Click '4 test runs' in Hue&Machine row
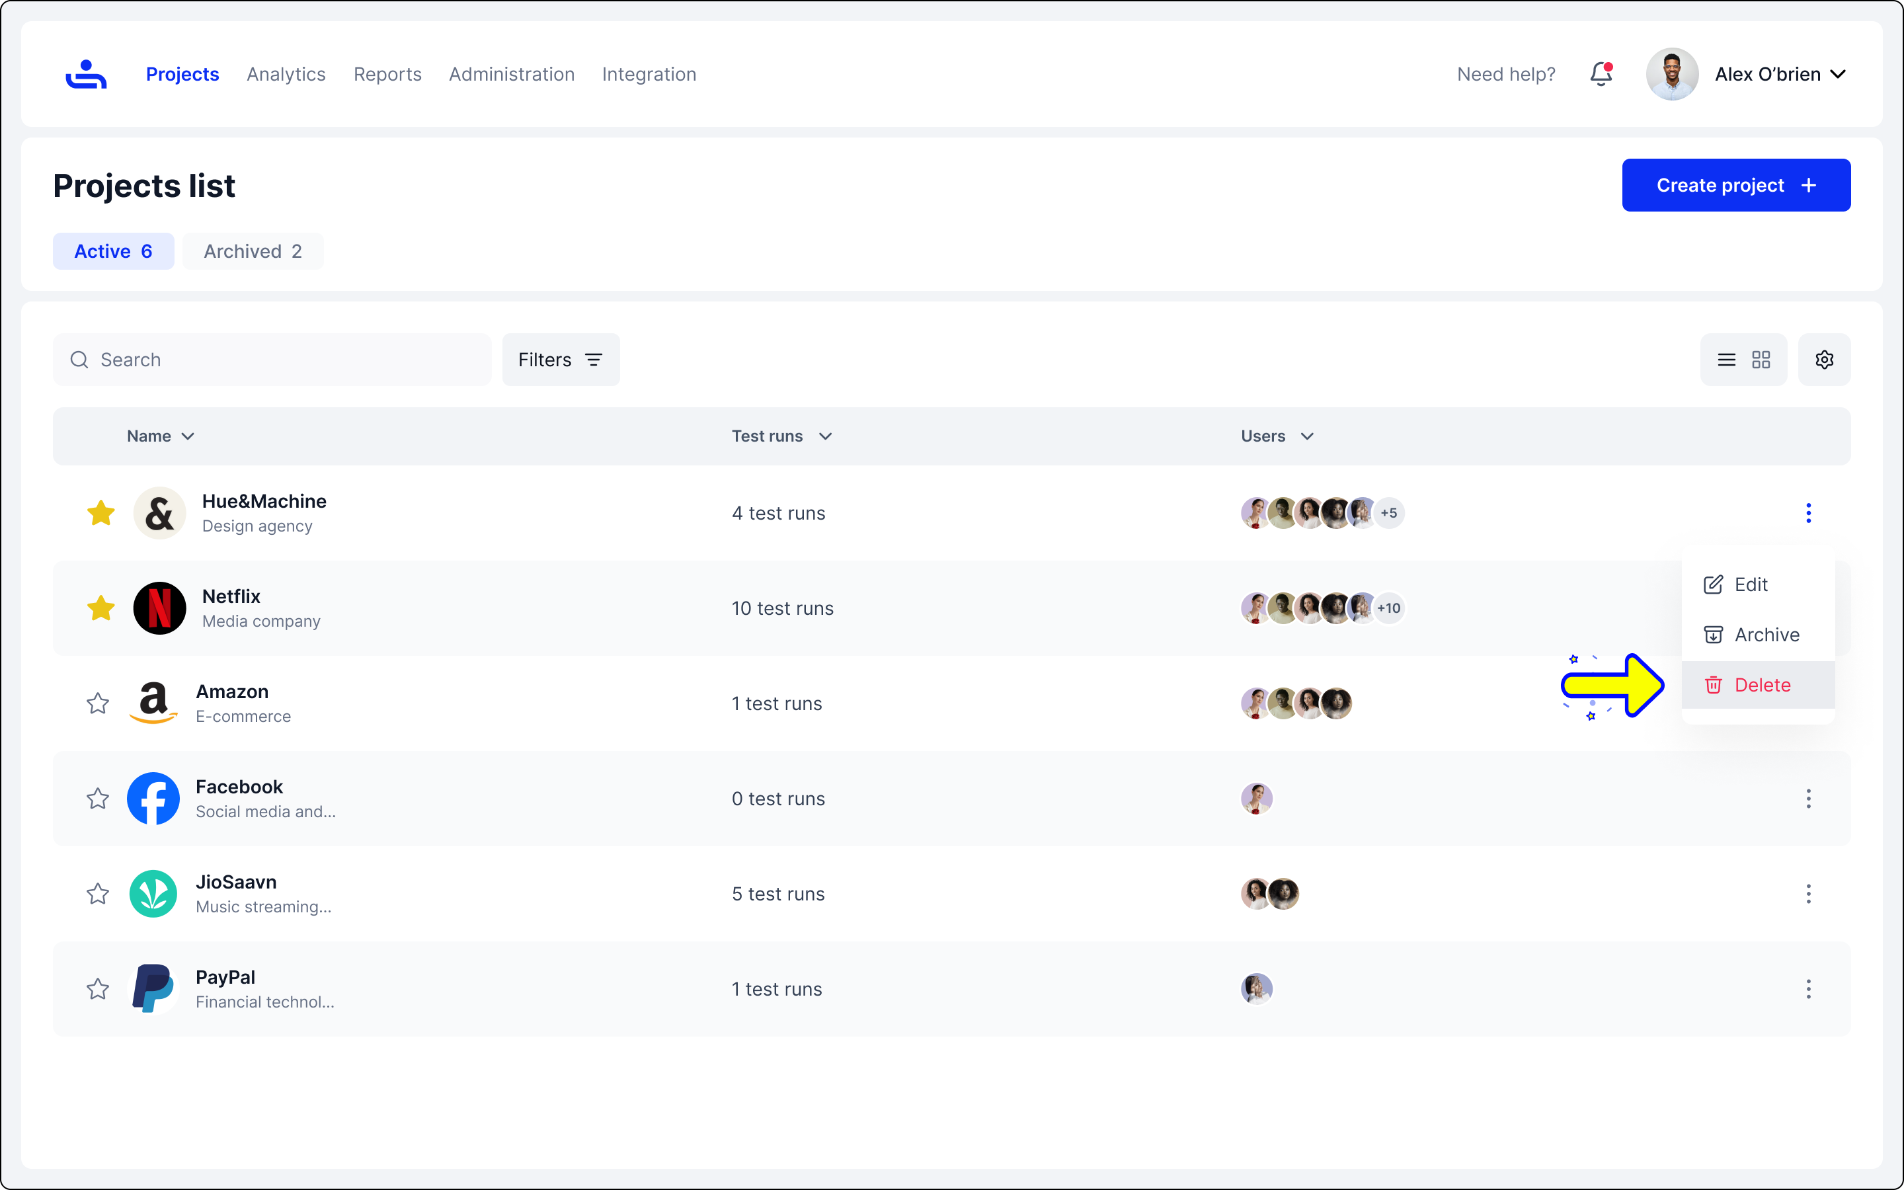The image size is (1904, 1190). coord(778,513)
